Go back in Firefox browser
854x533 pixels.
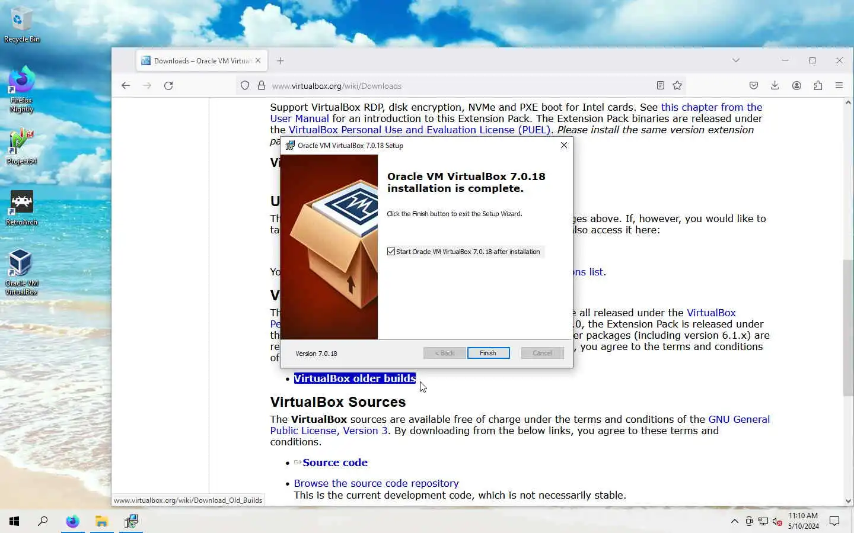(x=126, y=86)
